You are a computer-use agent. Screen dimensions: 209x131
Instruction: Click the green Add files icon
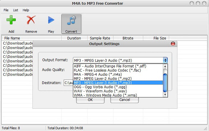11,20
